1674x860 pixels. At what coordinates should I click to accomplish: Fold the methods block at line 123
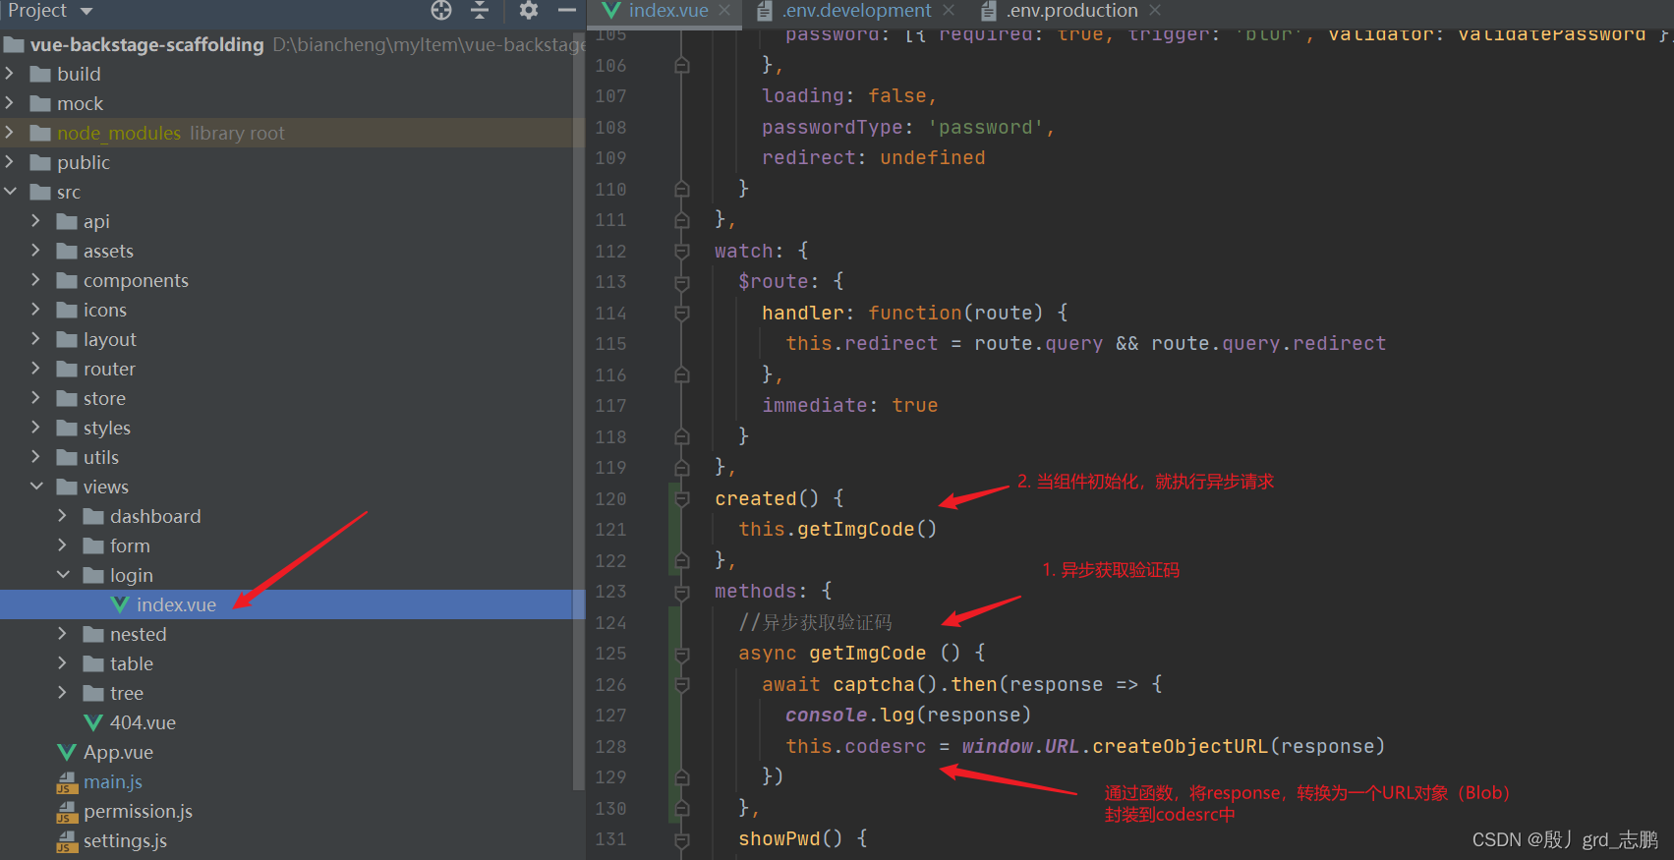[x=681, y=592]
